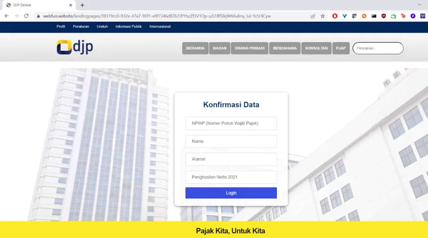The image size is (428, 238).
Task: Click the red Tp extension icon
Action: click(x=403, y=16)
